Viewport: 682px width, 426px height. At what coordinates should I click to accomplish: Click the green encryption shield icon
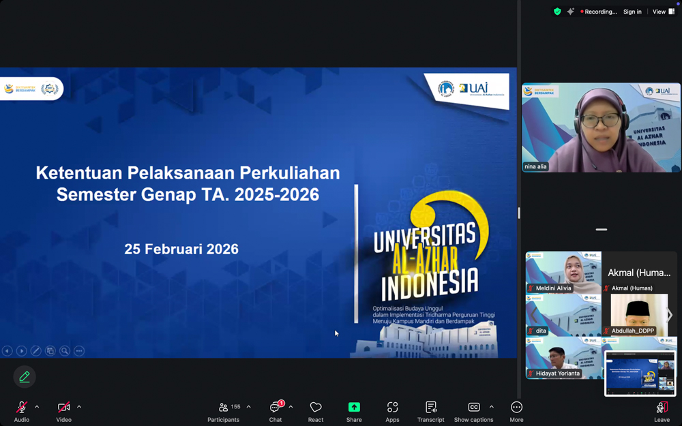coord(557,12)
